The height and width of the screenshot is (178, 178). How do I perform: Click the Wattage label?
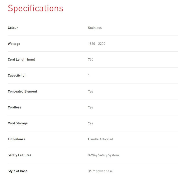pos(14,44)
